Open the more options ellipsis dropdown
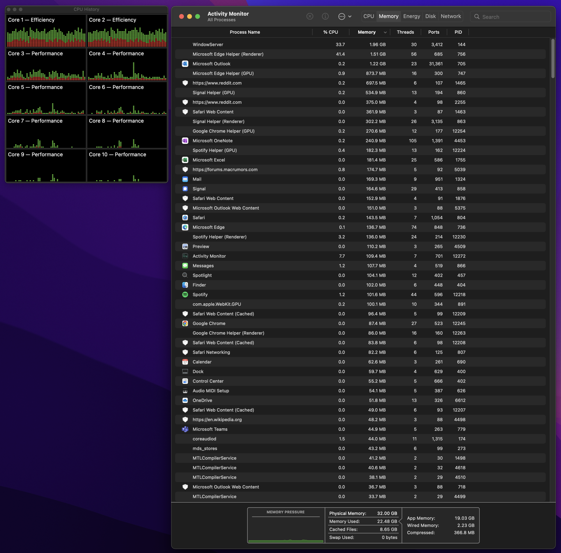 tap(341, 17)
